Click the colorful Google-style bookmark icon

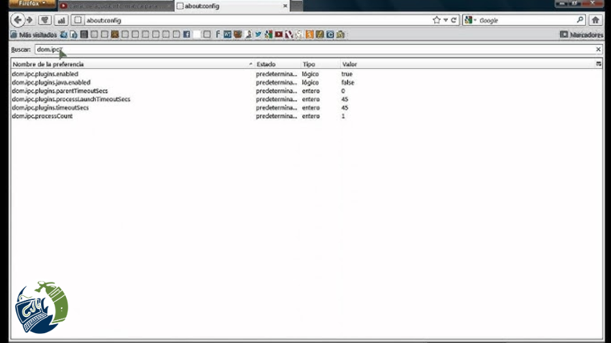[x=268, y=35]
